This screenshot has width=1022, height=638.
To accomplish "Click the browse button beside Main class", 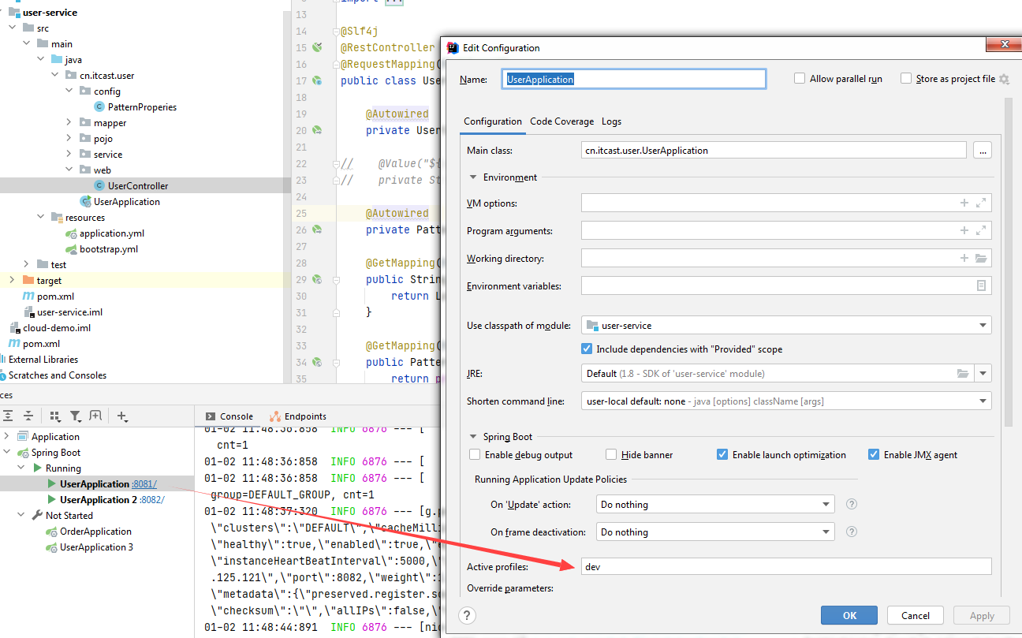I will tap(982, 150).
